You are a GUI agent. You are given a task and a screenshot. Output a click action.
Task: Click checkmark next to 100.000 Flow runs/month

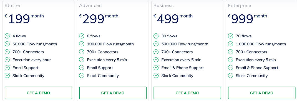coord(82,44)
